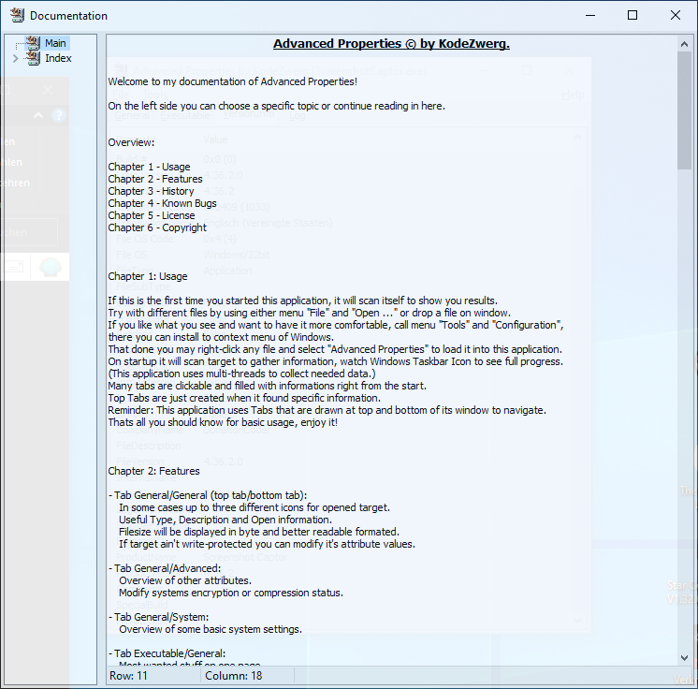Click the 'Chapter 5 - License' overview line
The width and height of the screenshot is (698, 689).
point(152,215)
